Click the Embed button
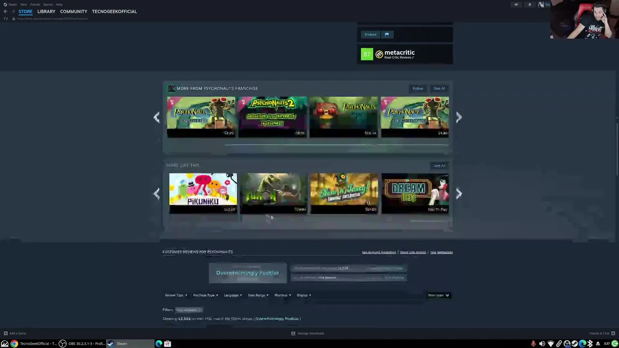Viewport: 619px width, 348px height. (x=370, y=34)
